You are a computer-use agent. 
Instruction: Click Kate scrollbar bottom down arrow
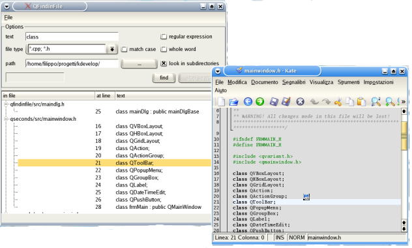[404, 229]
